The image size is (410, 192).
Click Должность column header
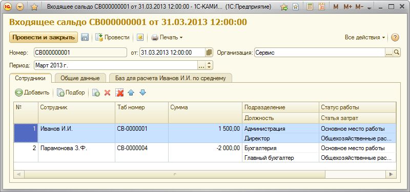(x=280, y=118)
